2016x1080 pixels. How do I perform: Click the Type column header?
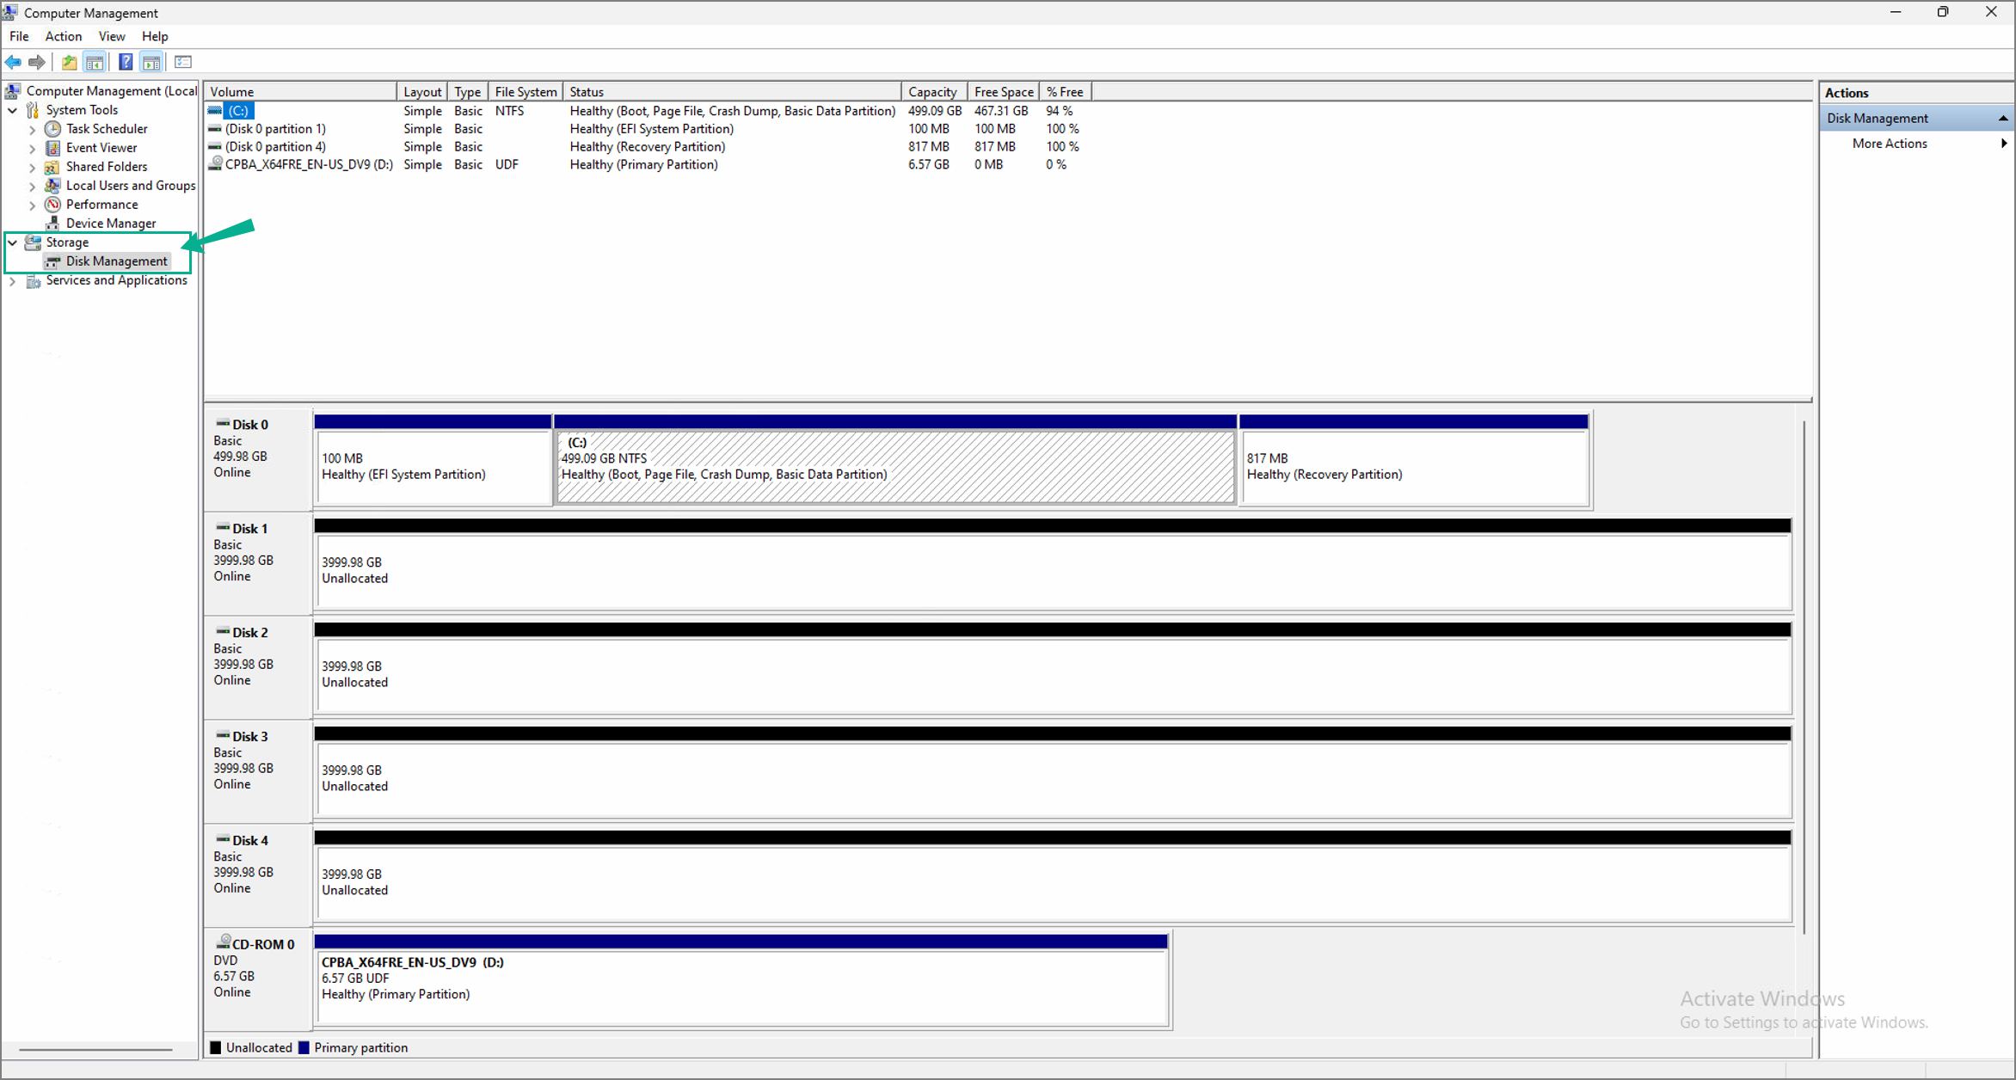point(468,92)
